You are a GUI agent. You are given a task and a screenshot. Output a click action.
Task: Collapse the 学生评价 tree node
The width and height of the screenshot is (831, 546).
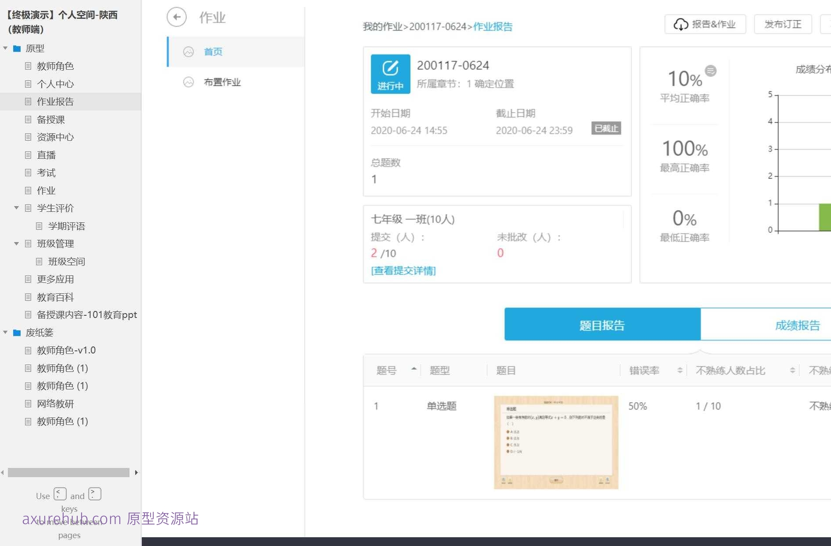17,208
